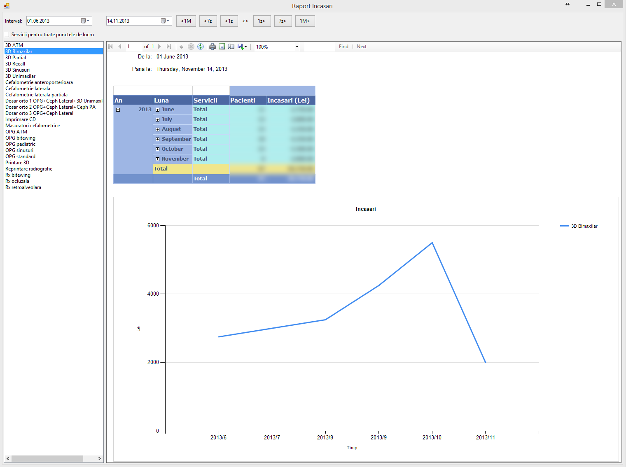This screenshot has width=626, height=467.
Task: Select 3D Bimaxilar in service list
Action: 54,51
